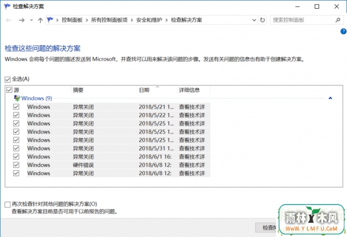Select 异常关闭 summary in 2018/5/21 row

(84, 107)
